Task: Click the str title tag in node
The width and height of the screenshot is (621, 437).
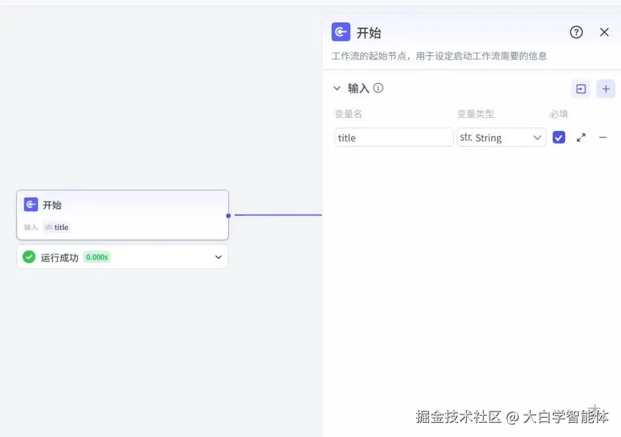Action: (56, 228)
